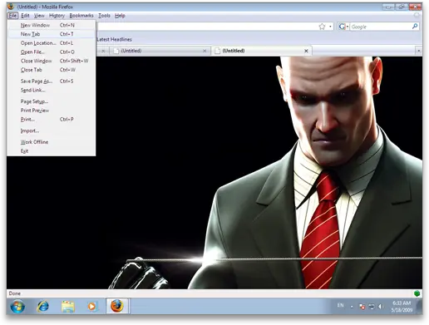Open Windows Media Player from taskbar
The width and height of the screenshot is (429, 325).
coord(92,307)
